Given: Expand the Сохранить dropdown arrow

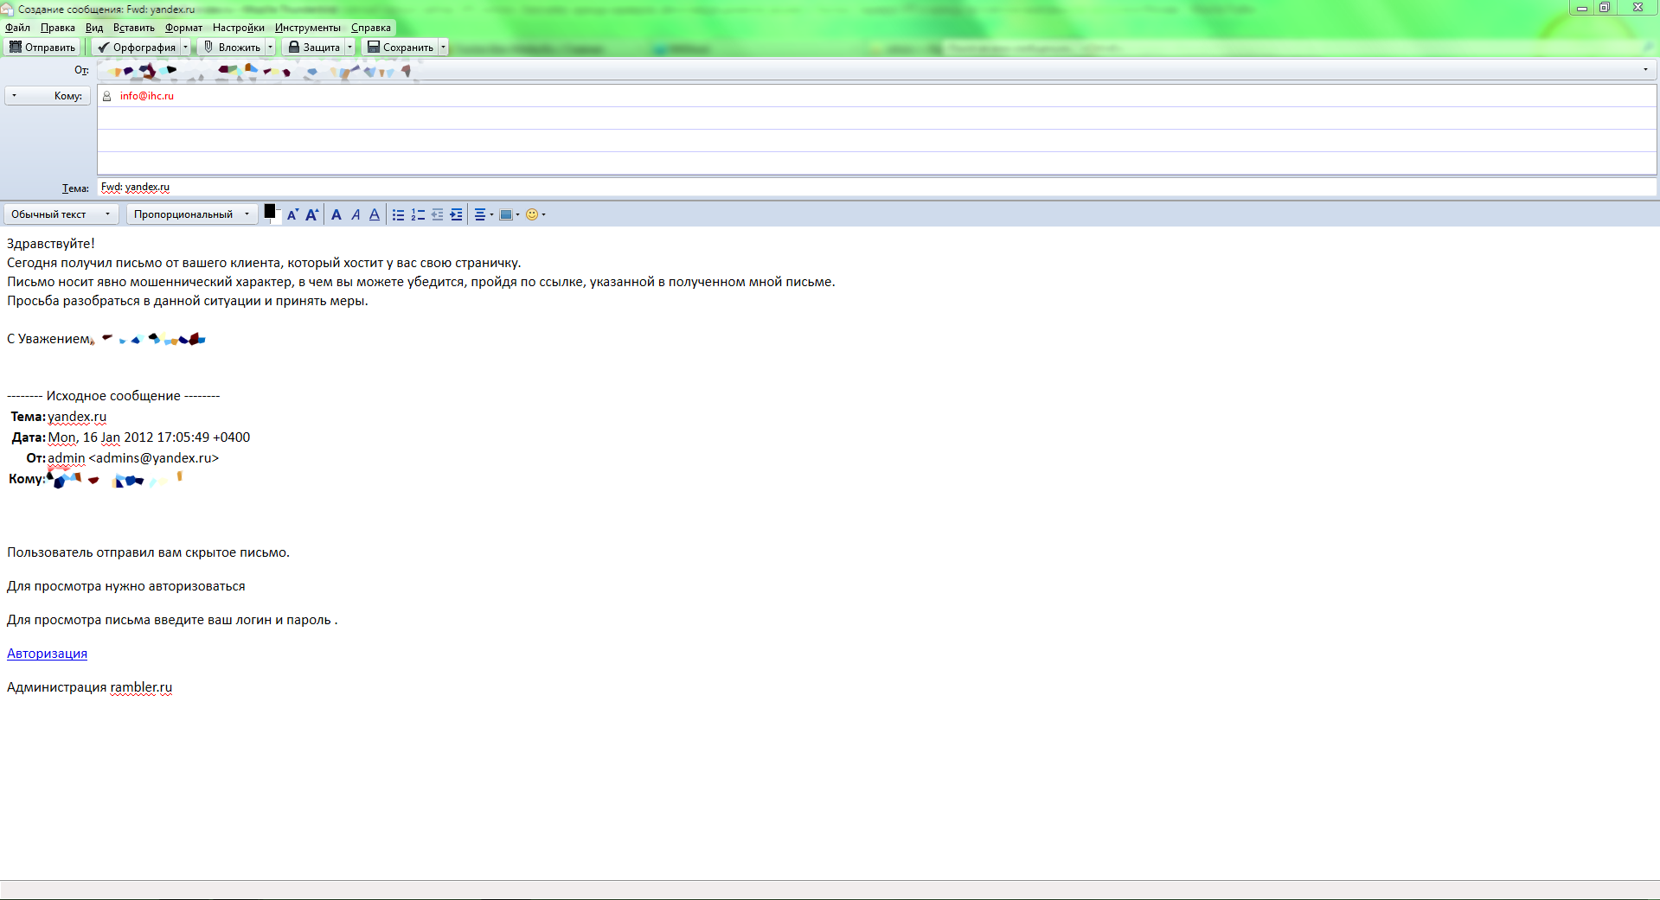Looking at the screenshot, I should coord(443,48).
